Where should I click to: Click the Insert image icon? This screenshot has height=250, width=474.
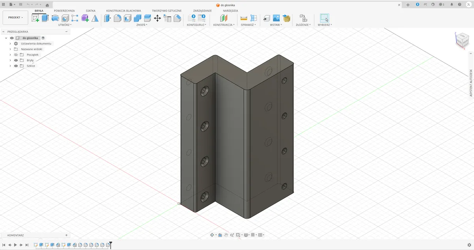[276, 18]
